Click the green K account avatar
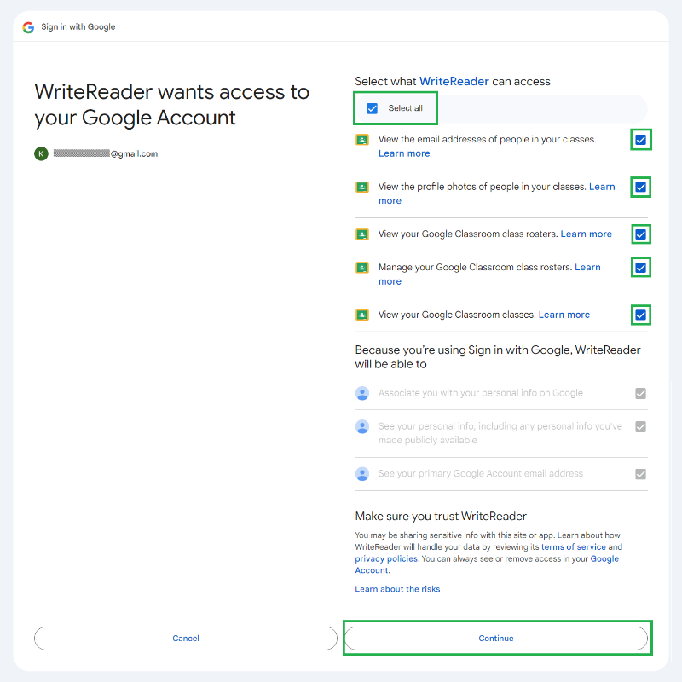The image size is (682, 682). click(x=41, y=153)
